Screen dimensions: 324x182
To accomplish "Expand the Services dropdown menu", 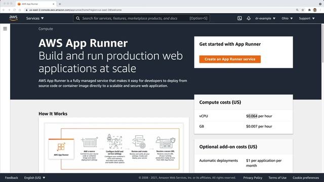I will point(35,18).
